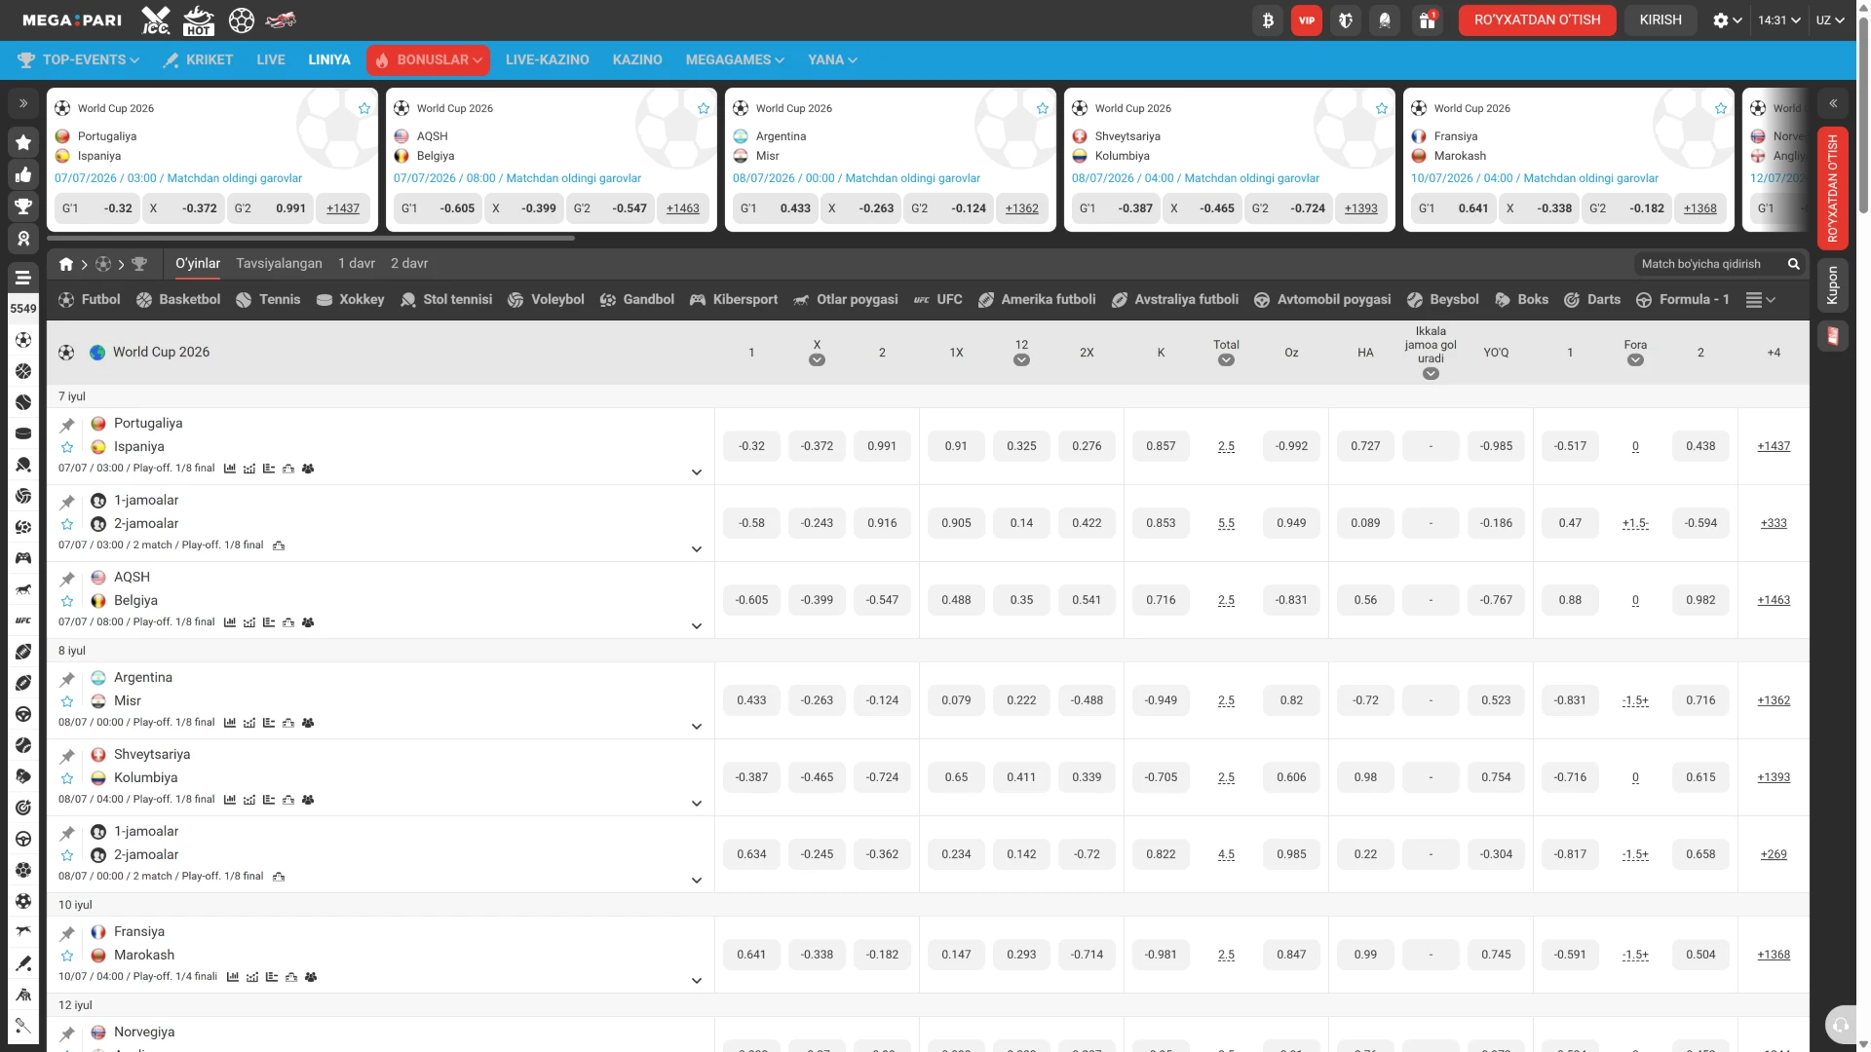Select Kibersport sport icon filter
The image size is (1871, 1052).
(x=734, y=300)
